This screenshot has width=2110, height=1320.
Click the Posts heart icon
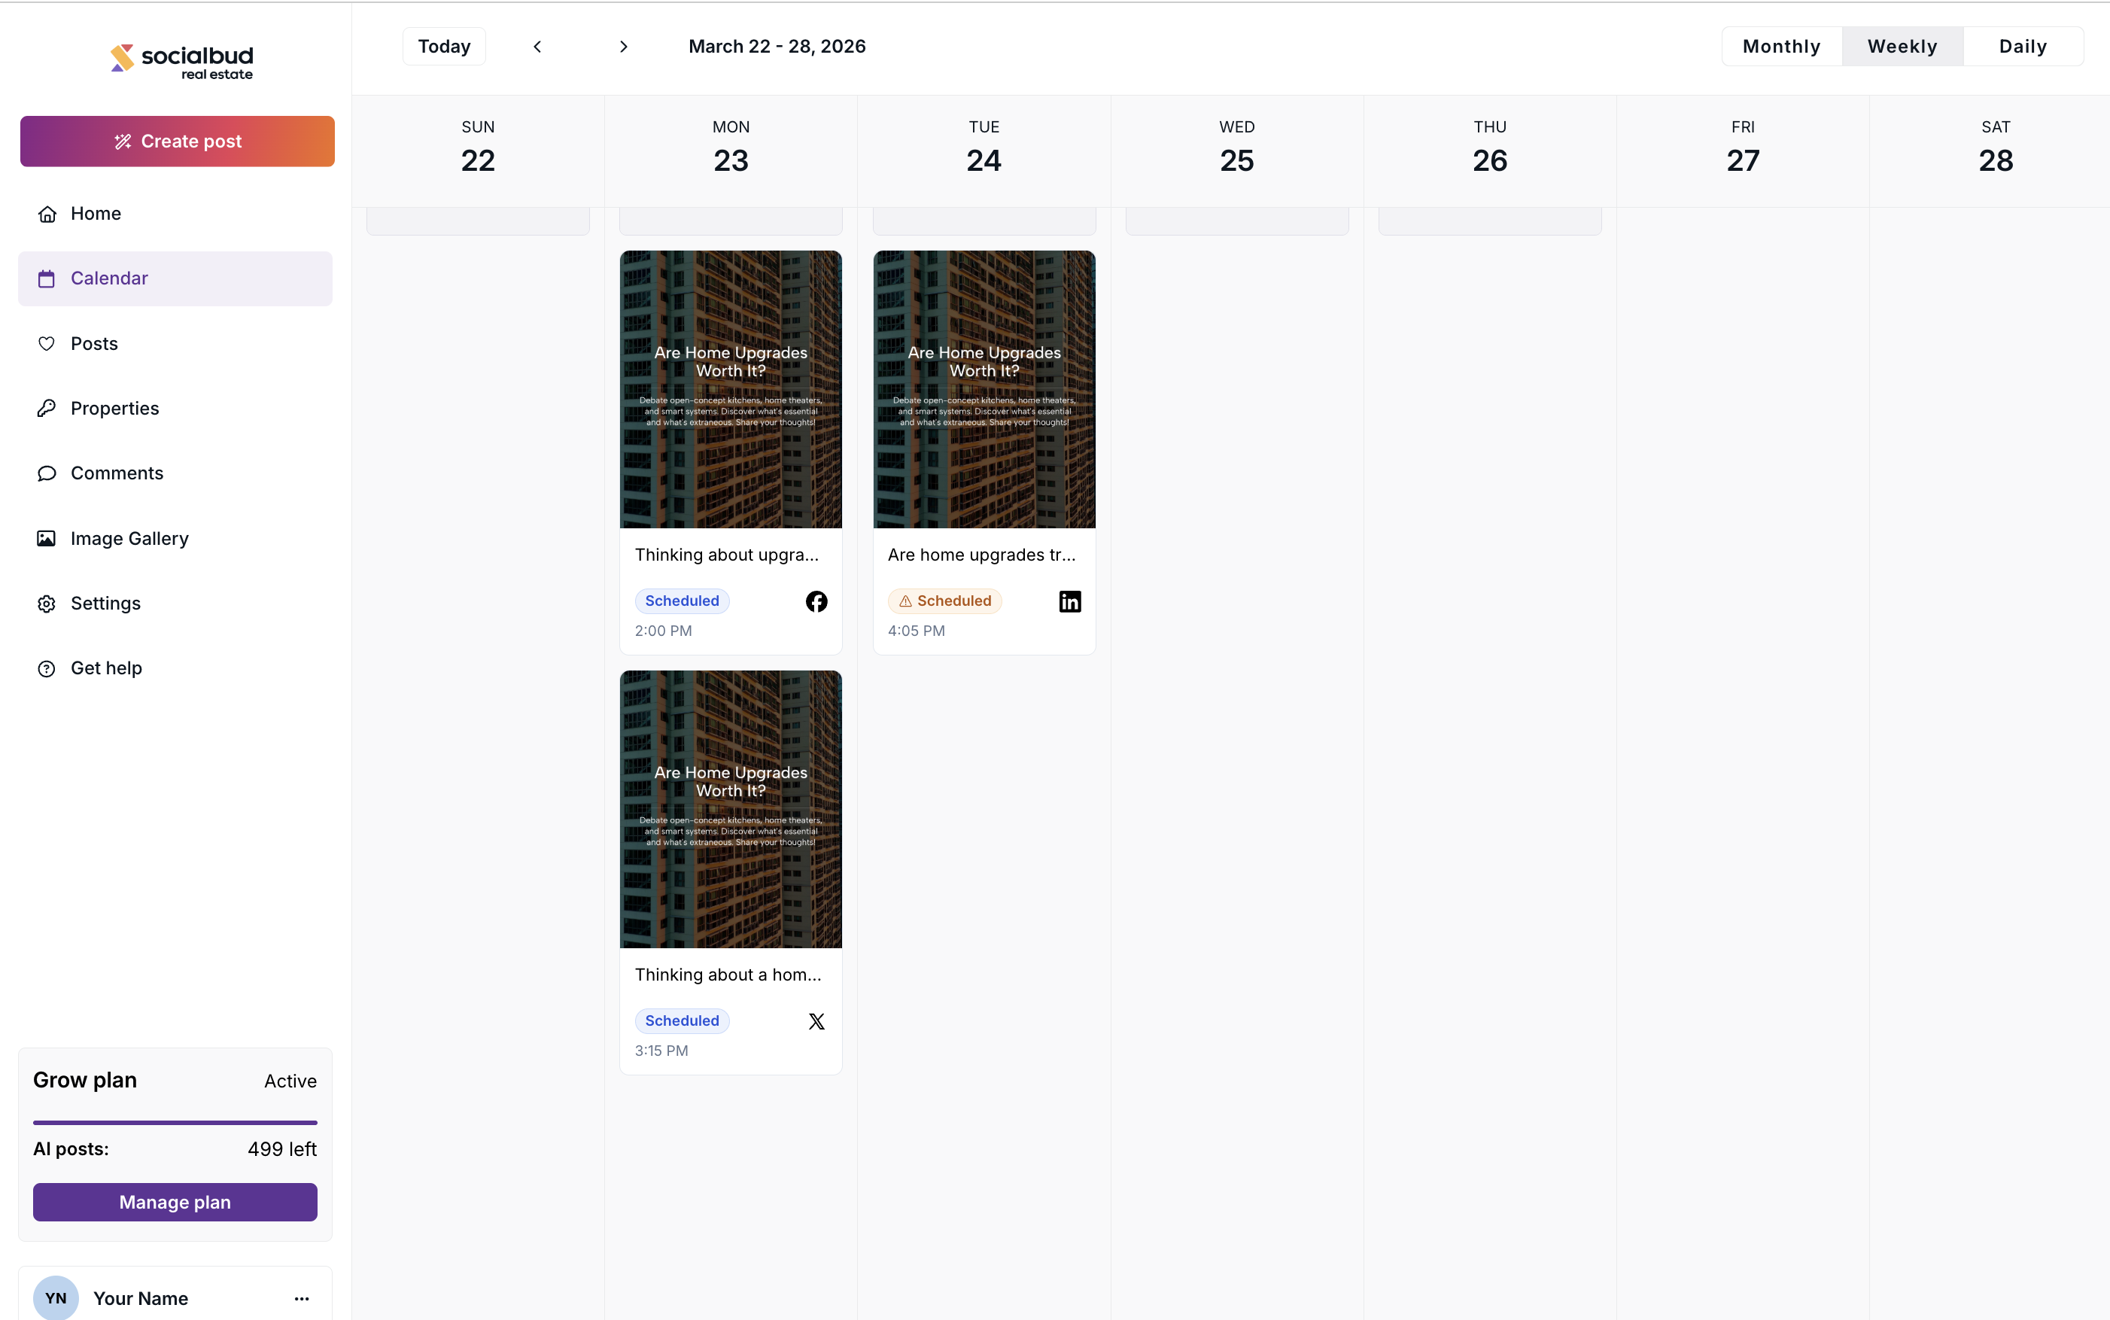[47, 344]
